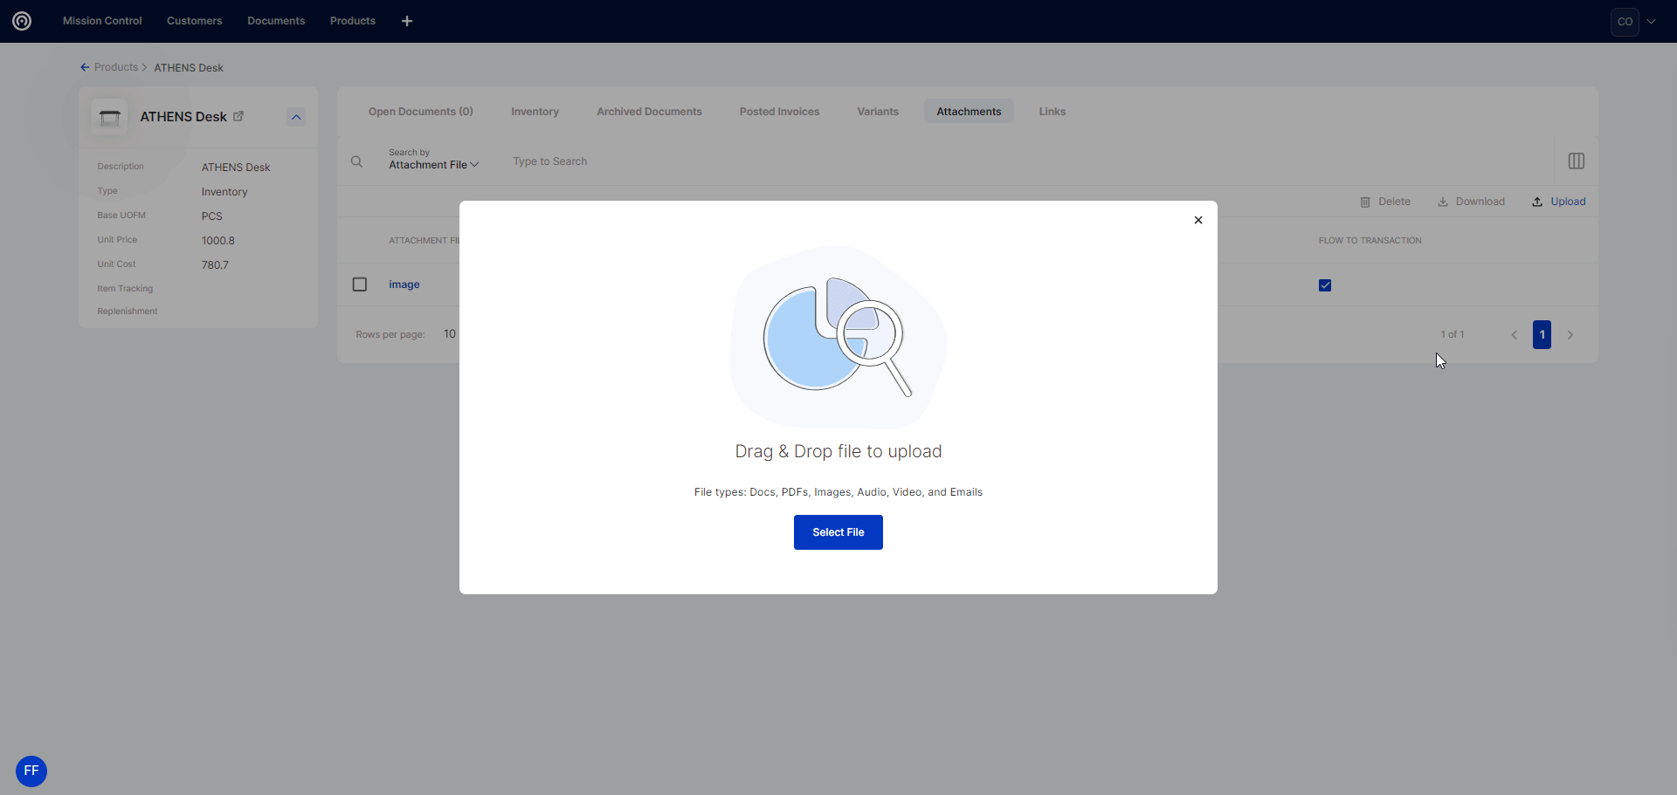Click the plus icon in navigation bar

coord(407,21)
